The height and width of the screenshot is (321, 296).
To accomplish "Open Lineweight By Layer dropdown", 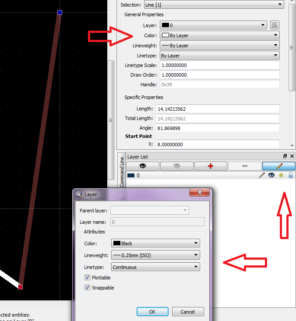I will pos(220,45).
